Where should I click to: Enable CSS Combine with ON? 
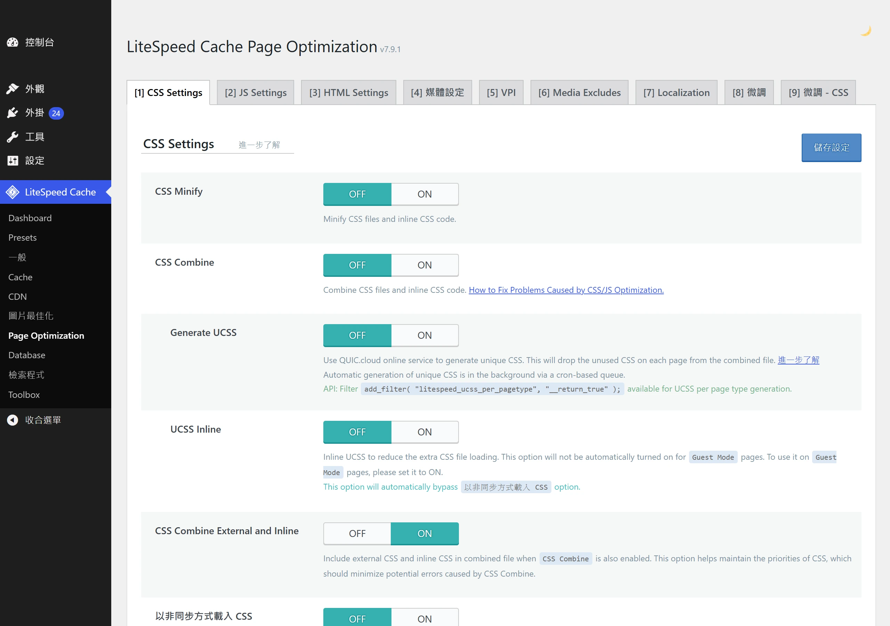(424, 265)
